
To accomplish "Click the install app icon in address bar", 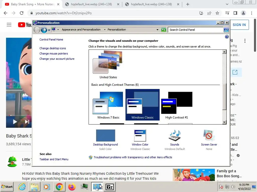I will (x=201, y=13).
